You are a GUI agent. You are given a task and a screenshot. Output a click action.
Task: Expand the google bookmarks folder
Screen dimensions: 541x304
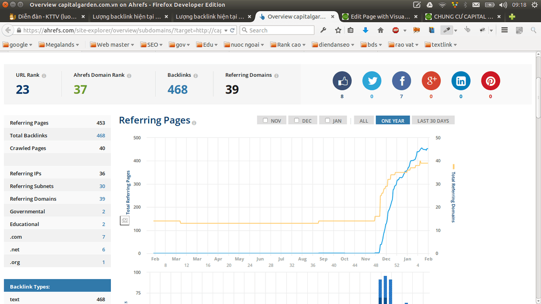coord(17,45)
